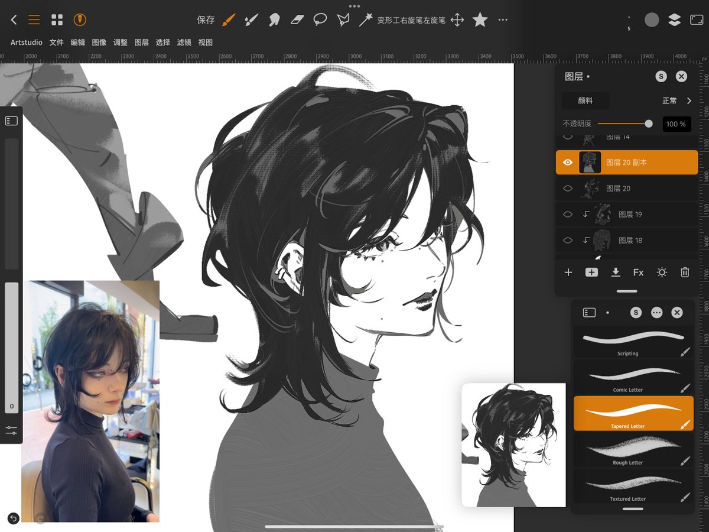Viewport: 709px width, 532px height.
Task: Go back with the top-left arrow
Action: coord(14,20)
